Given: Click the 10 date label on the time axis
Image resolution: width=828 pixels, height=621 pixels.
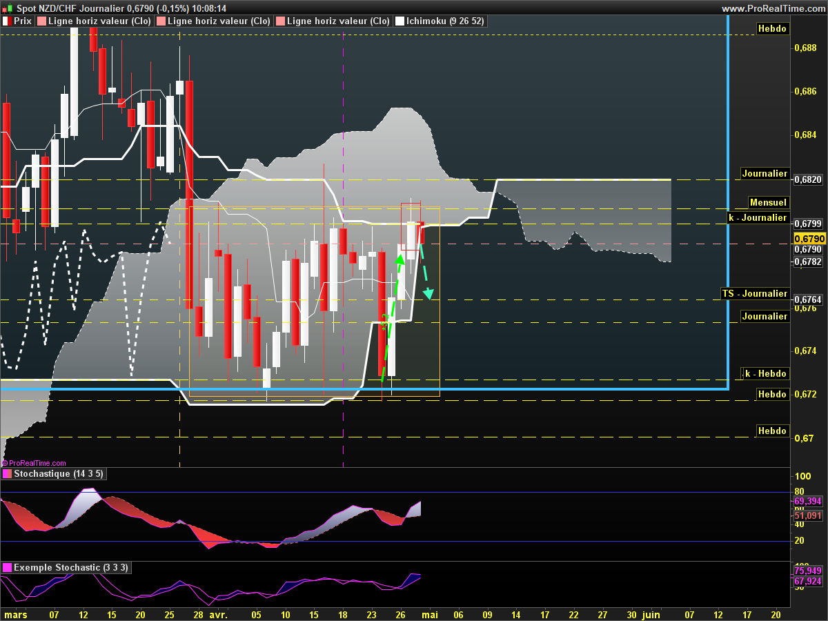Looking at the screenshot, I should pyautogui.click(x=285, y=614).
